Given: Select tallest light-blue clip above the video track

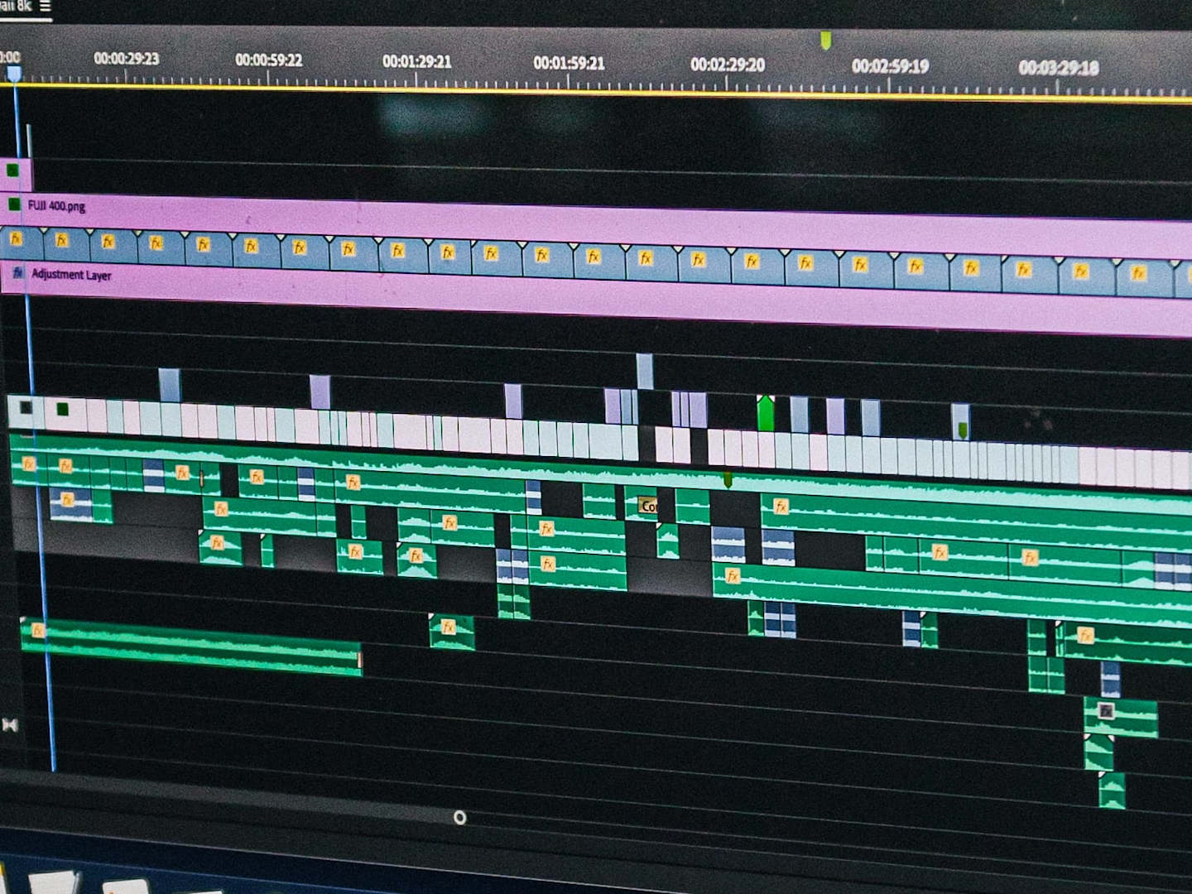Looking at the screenshot, I should 644,371.
